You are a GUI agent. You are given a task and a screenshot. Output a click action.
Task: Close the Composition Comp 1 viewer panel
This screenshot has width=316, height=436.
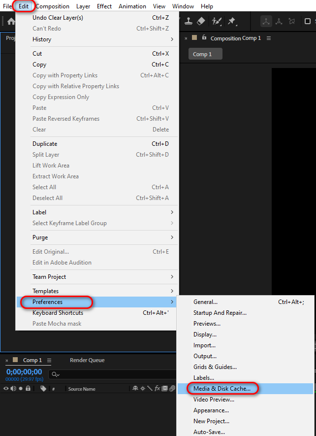[x=186, y=38]
